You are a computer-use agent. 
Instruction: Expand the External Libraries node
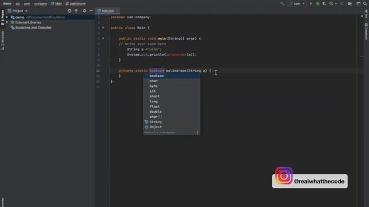click(x=7, y=22)
